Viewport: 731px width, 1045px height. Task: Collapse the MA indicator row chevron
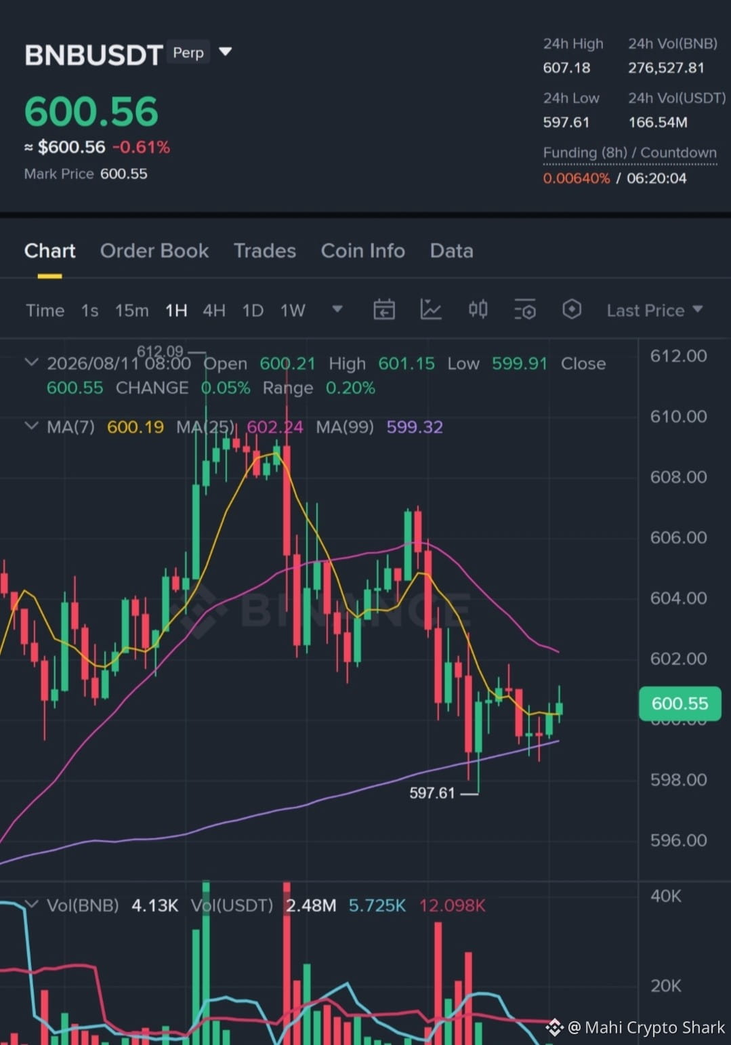[31, 426]
